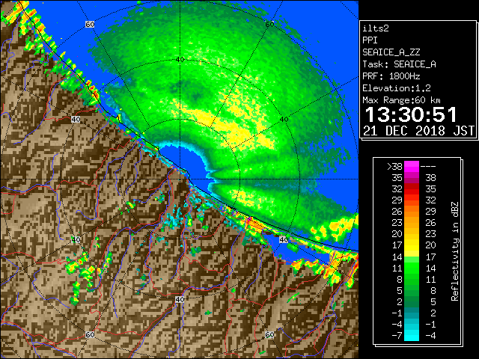Viewport: 479px width, 359px height.
Task: Click the '60' range ring label at lower right
Action: (x=269, y=334)
